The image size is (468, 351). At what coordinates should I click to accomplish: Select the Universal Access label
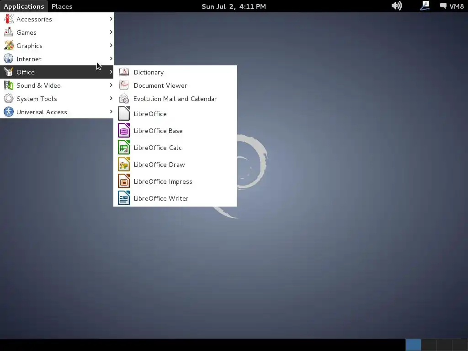pos(42,112)
